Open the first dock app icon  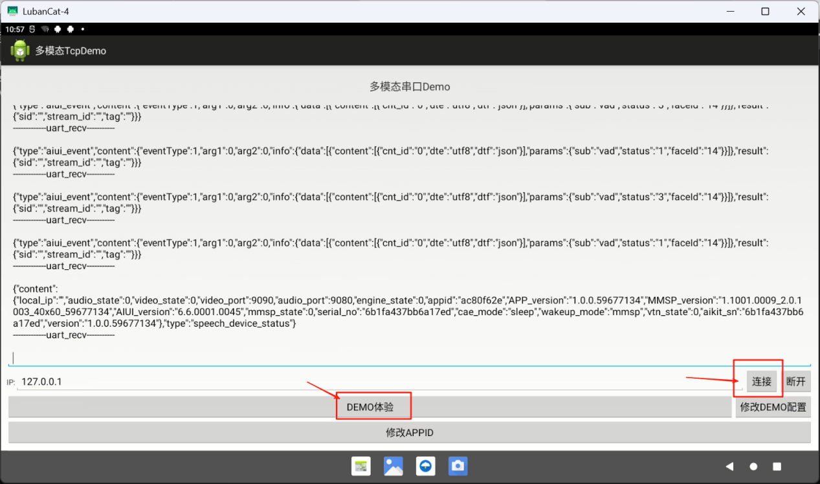(360, 466)
